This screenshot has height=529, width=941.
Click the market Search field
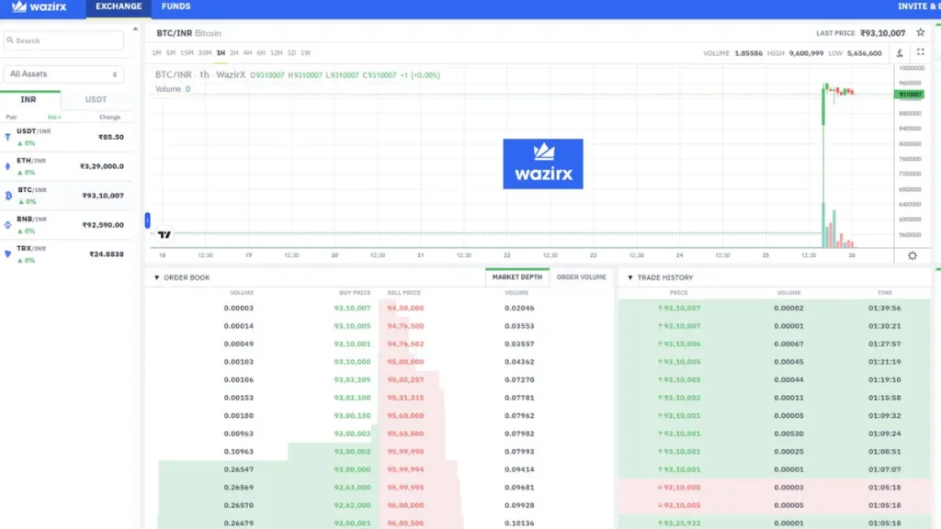point(63,40)
